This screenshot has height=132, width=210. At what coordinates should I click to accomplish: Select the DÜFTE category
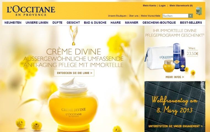(x=57, y=23)
